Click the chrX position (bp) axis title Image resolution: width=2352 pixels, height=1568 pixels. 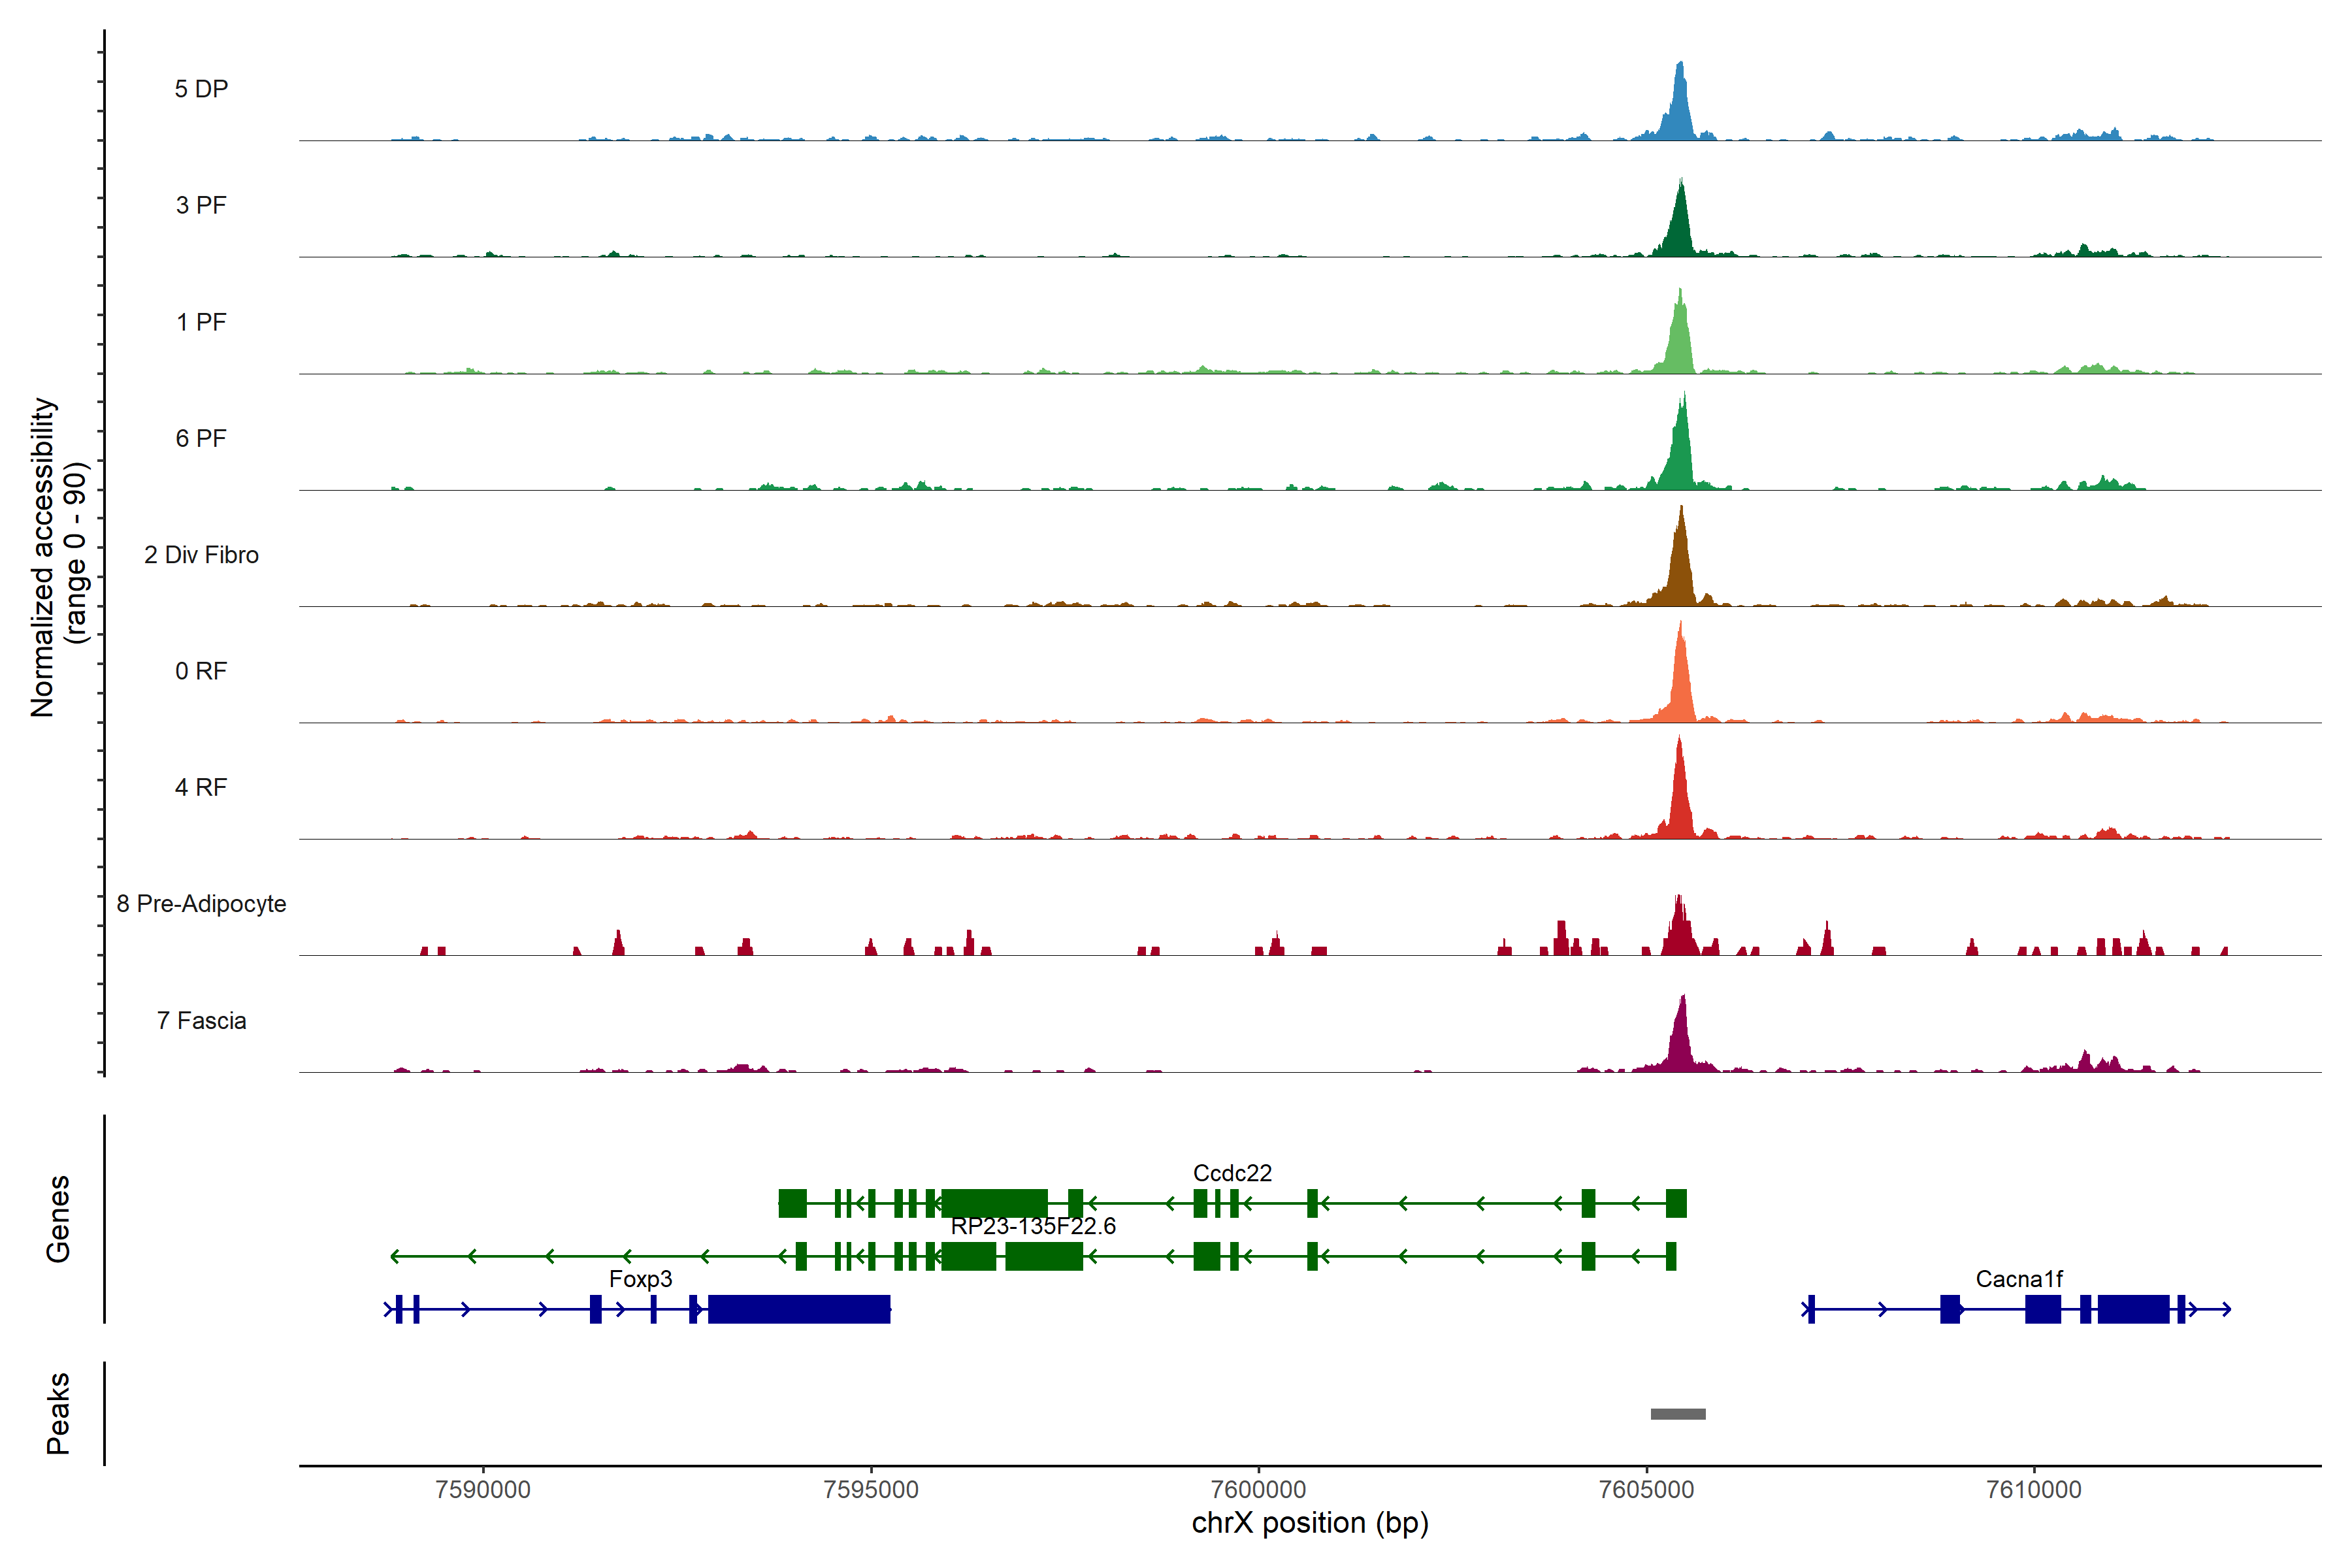tap(1310, 1523)
